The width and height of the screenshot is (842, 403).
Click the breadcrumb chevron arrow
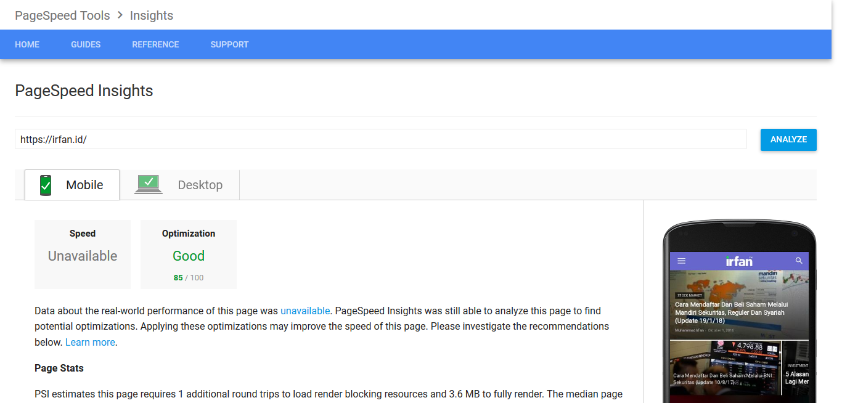(120, 15)
